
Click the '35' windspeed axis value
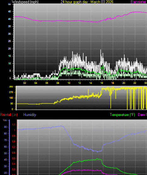(x=9, y=26)
